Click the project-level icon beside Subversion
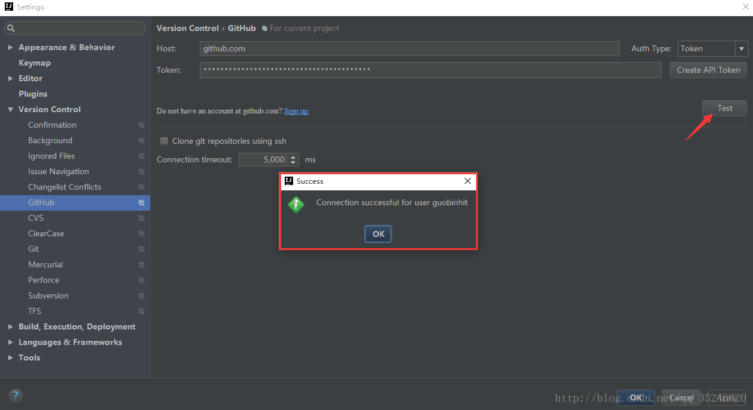This screenshot has height=410, width=753. [141, 296]
